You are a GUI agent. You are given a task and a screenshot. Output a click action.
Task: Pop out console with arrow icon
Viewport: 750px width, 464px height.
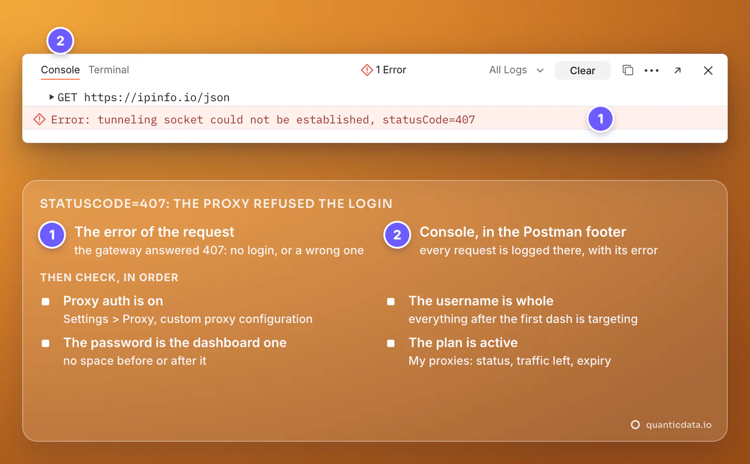click(x=677, y=70)
